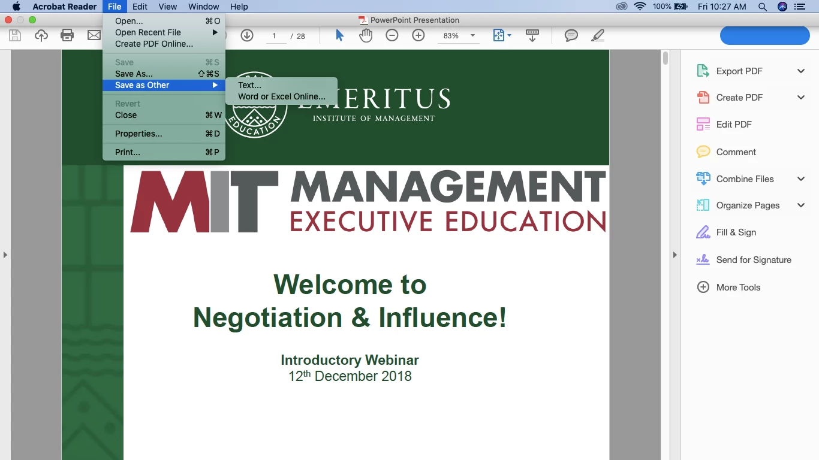The image size is (819, 460).
Task: Open the Window menu
Action: coord(204,7)
